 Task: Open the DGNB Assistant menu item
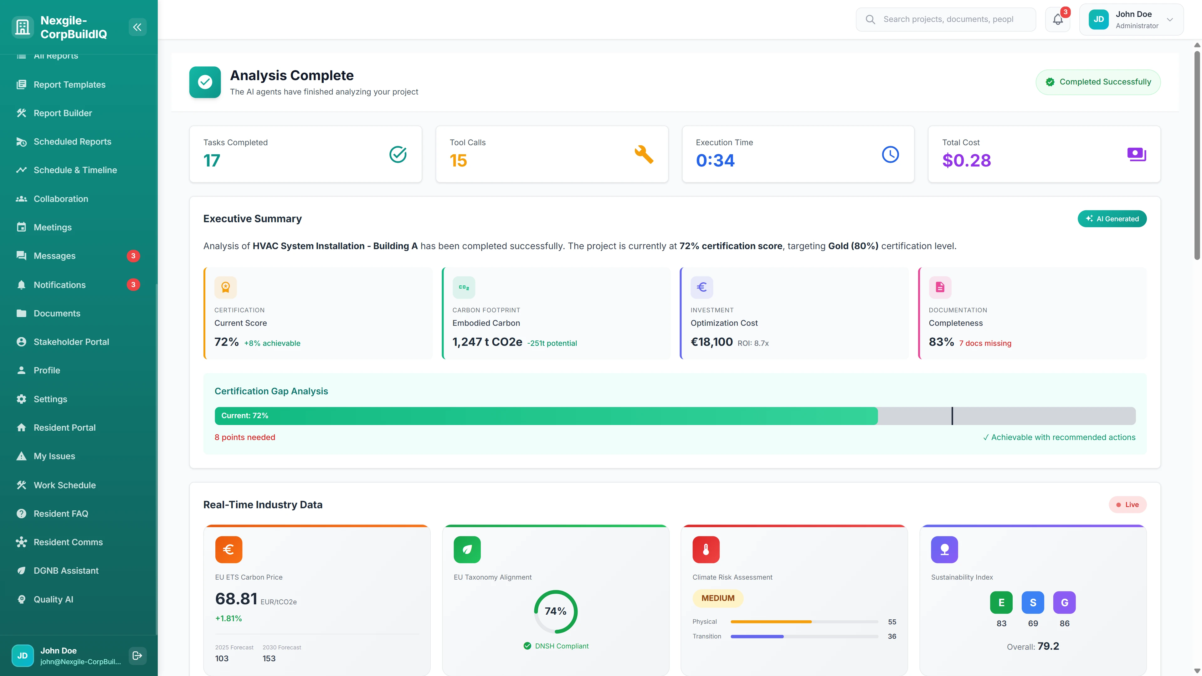[x=66, y=571]
